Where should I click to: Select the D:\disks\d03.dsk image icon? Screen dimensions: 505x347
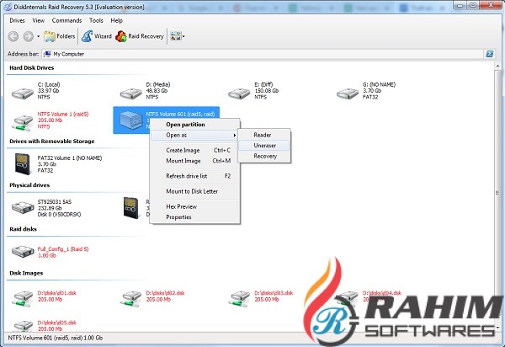point(239,298)
